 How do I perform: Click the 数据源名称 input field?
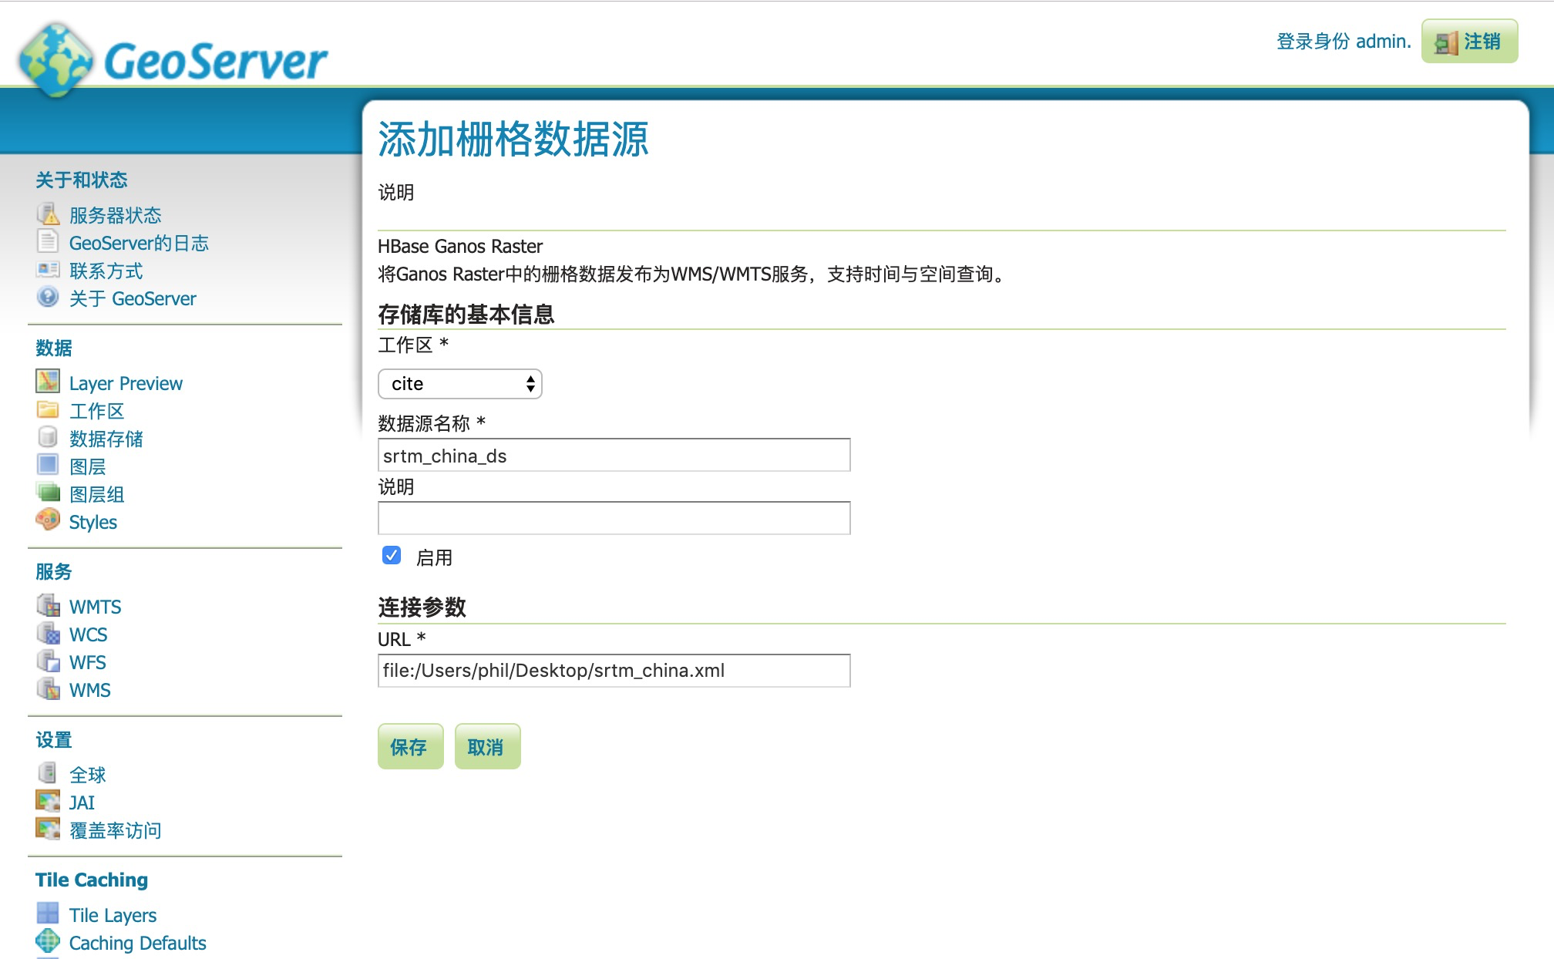pyautogui.click(x=616, y=455)
